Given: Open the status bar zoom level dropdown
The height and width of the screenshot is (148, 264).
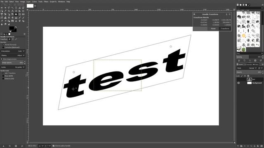Looking at the screenshot, I should (x=48, y=146).
